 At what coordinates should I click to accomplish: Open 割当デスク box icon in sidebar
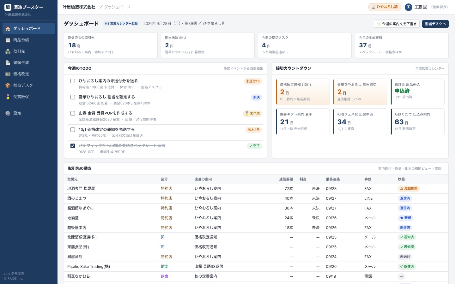tap(8, 86)
